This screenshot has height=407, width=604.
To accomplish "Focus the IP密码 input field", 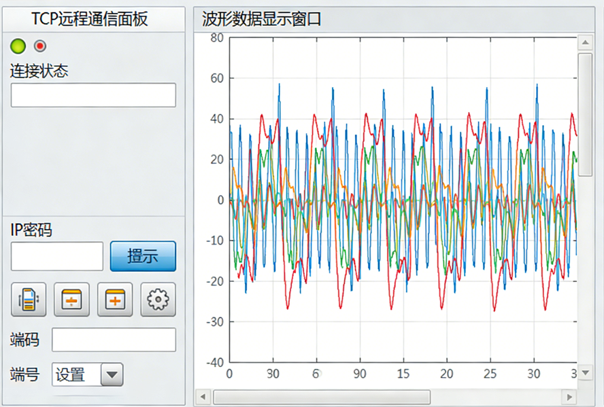I will point(57,256).
